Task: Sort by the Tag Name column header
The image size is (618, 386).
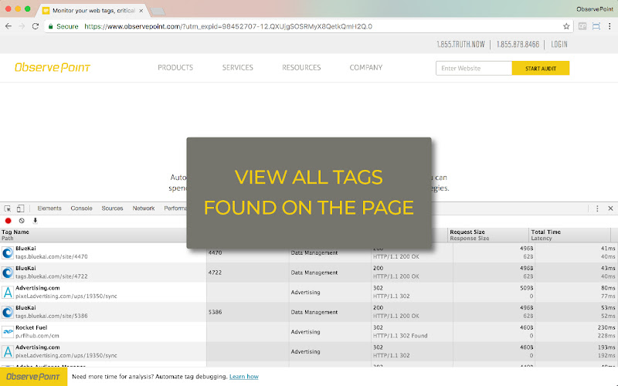Action: click(x=15, y=232)
